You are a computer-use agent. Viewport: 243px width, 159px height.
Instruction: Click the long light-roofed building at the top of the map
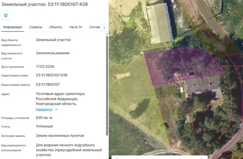pos(159,23)
